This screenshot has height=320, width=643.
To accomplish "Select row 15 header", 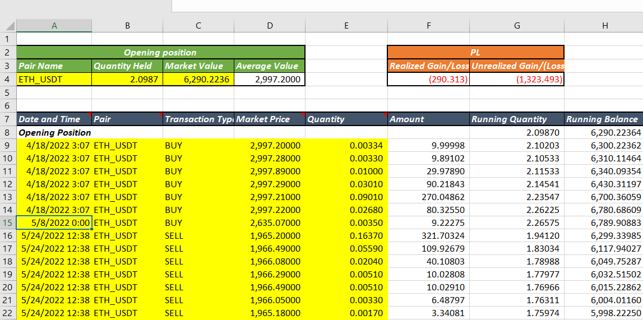I will [x=8, y=223].
